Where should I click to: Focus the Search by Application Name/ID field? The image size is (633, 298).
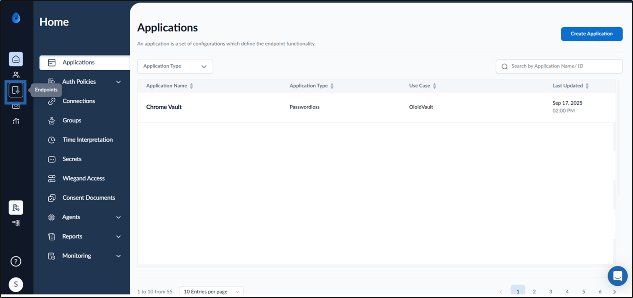559,66
